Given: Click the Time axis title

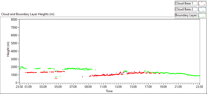Looking at the screenshot, I should click(x=109, y=91).
